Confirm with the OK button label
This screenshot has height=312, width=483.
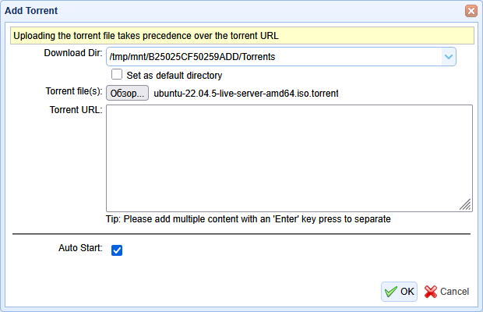(x=407, y=292)
